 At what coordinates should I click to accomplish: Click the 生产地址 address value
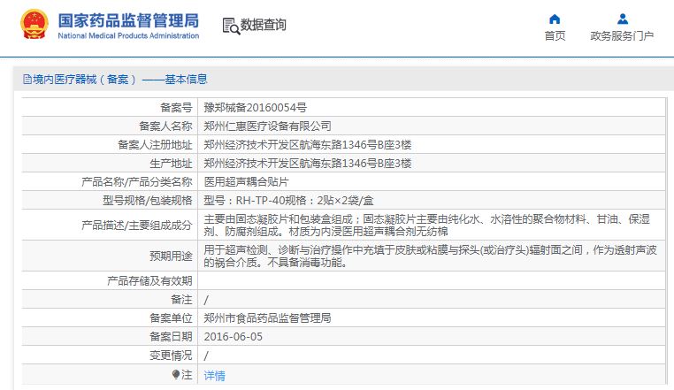click(308, 163)
